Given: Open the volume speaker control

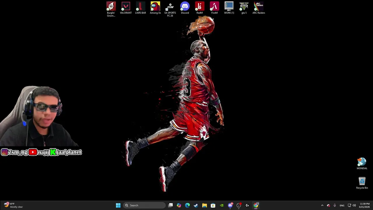Looking at the screenshot, I should coord(354,205).
